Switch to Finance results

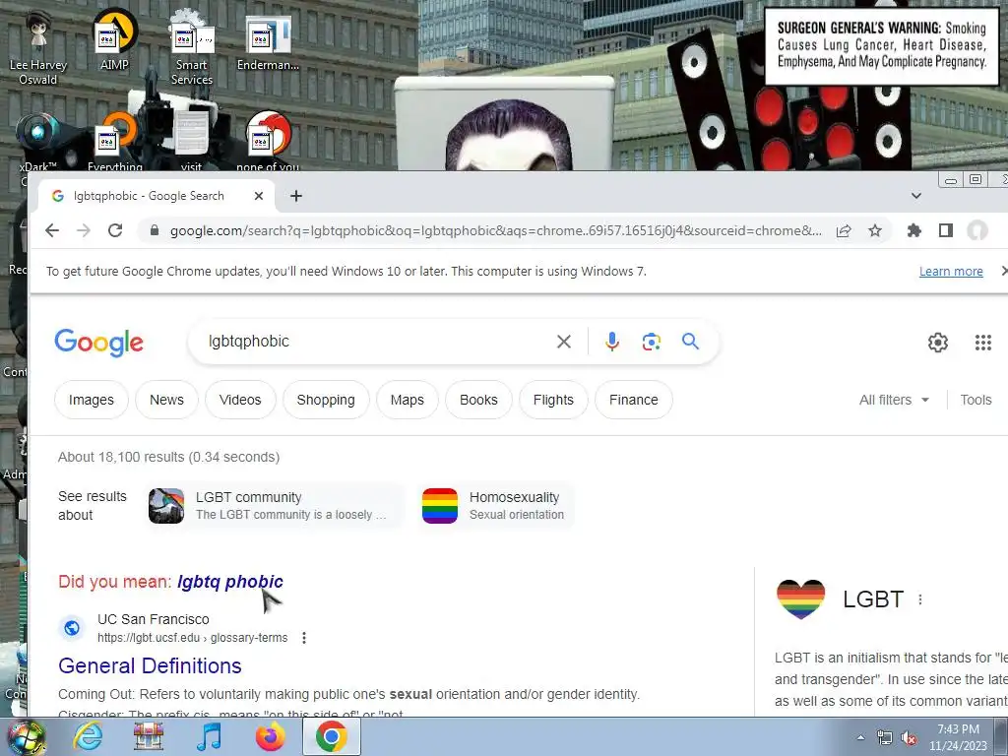tap(634, 400)
